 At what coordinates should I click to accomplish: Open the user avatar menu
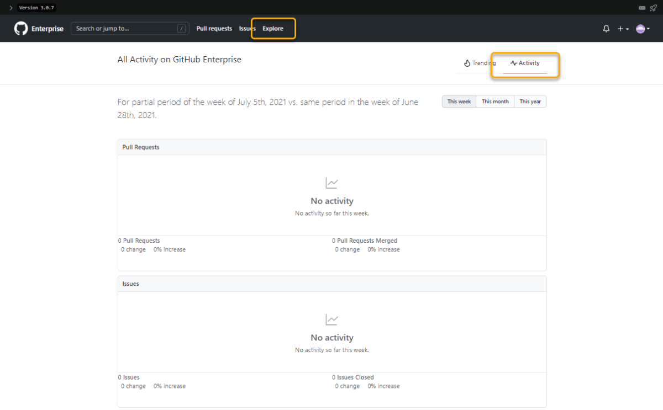(x=643, y=29)
